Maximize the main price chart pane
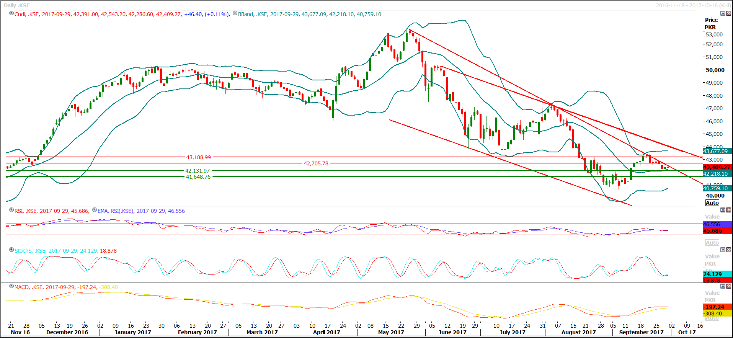 coord(723,13)
